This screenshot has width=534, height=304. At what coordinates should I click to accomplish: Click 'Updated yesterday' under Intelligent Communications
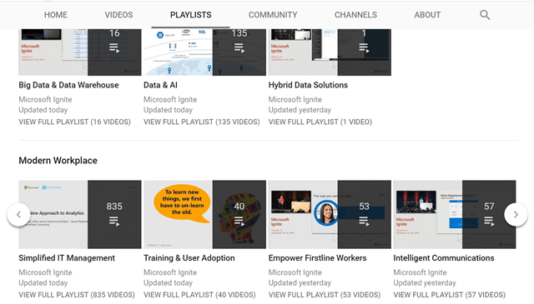[x=425, y=283]
